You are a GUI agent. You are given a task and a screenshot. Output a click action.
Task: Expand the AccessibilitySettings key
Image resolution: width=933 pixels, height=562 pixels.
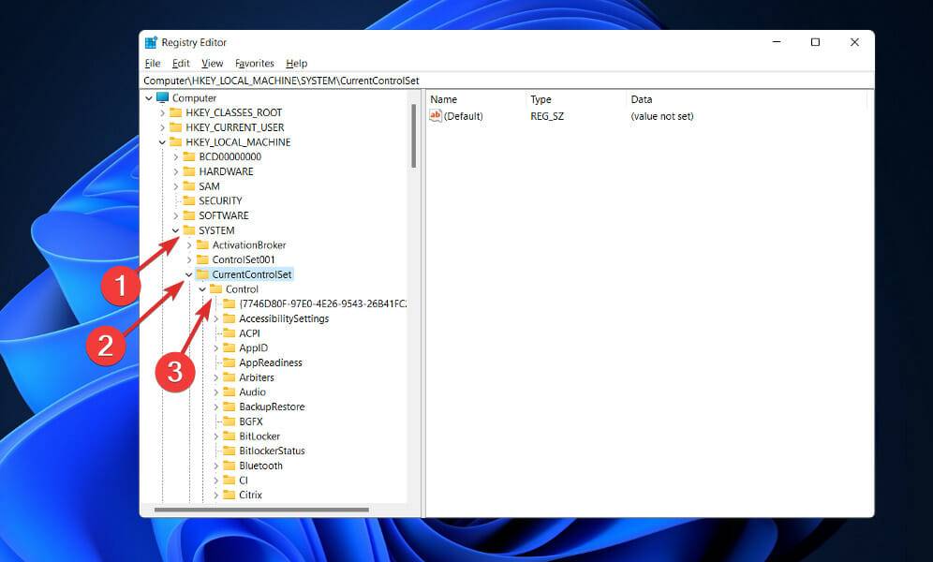[x=215, y=318]
